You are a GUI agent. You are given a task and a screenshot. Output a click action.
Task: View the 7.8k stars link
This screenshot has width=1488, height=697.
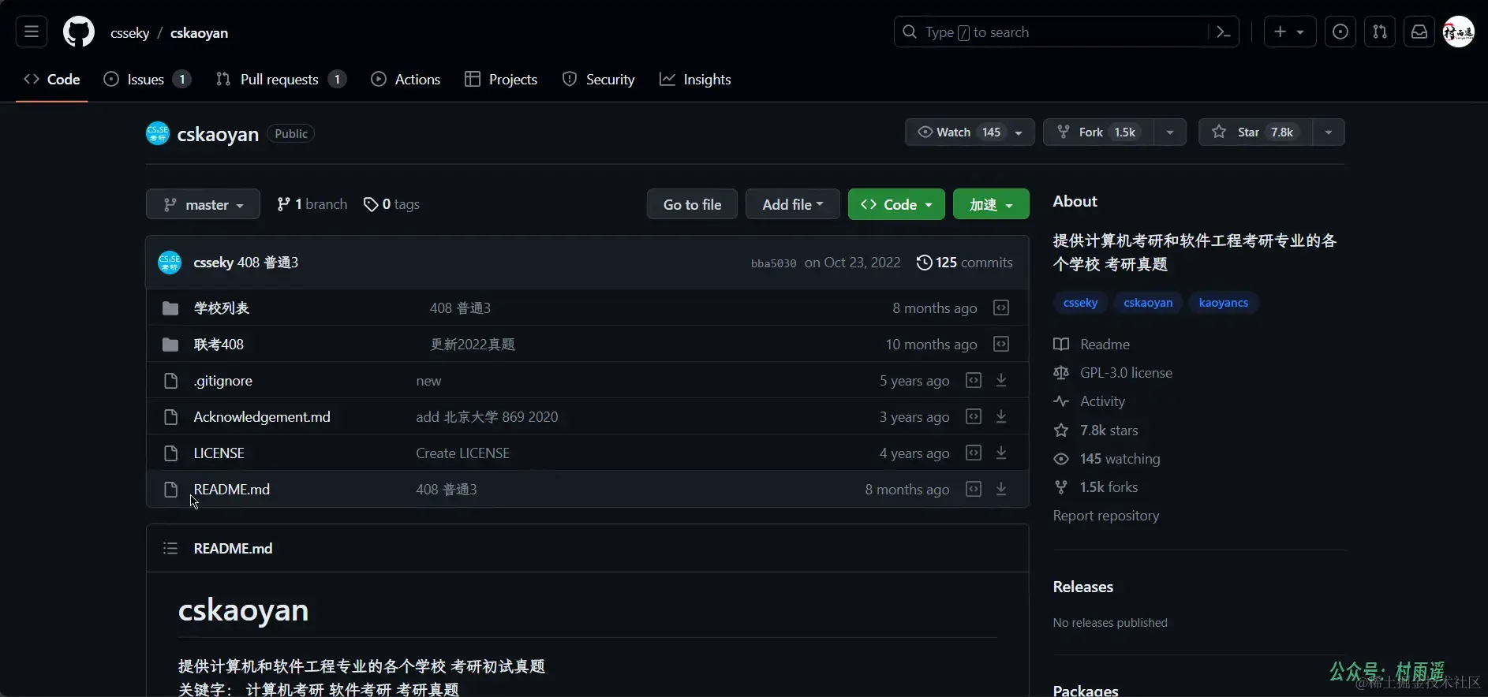click(1095, 430)
